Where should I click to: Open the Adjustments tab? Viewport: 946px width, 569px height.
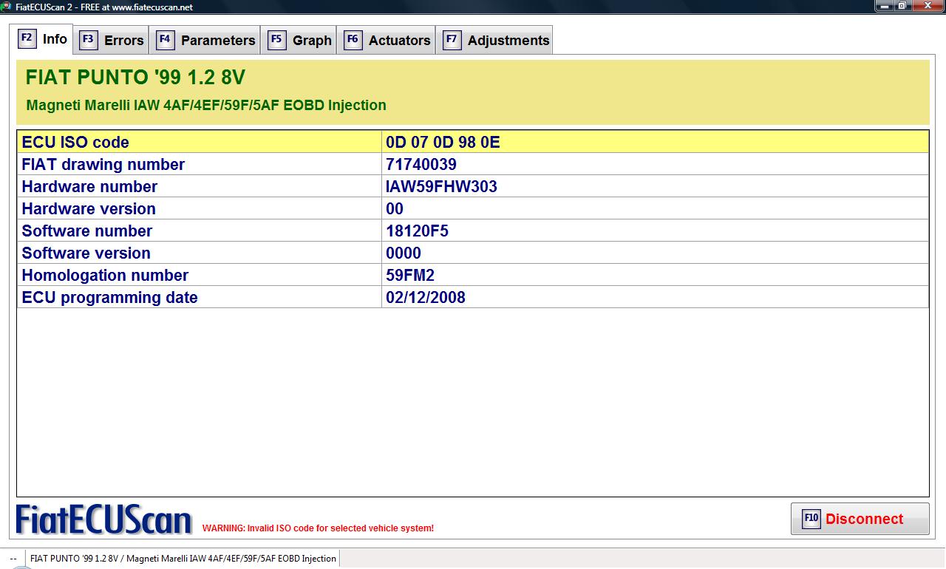(x=494, y=40)
